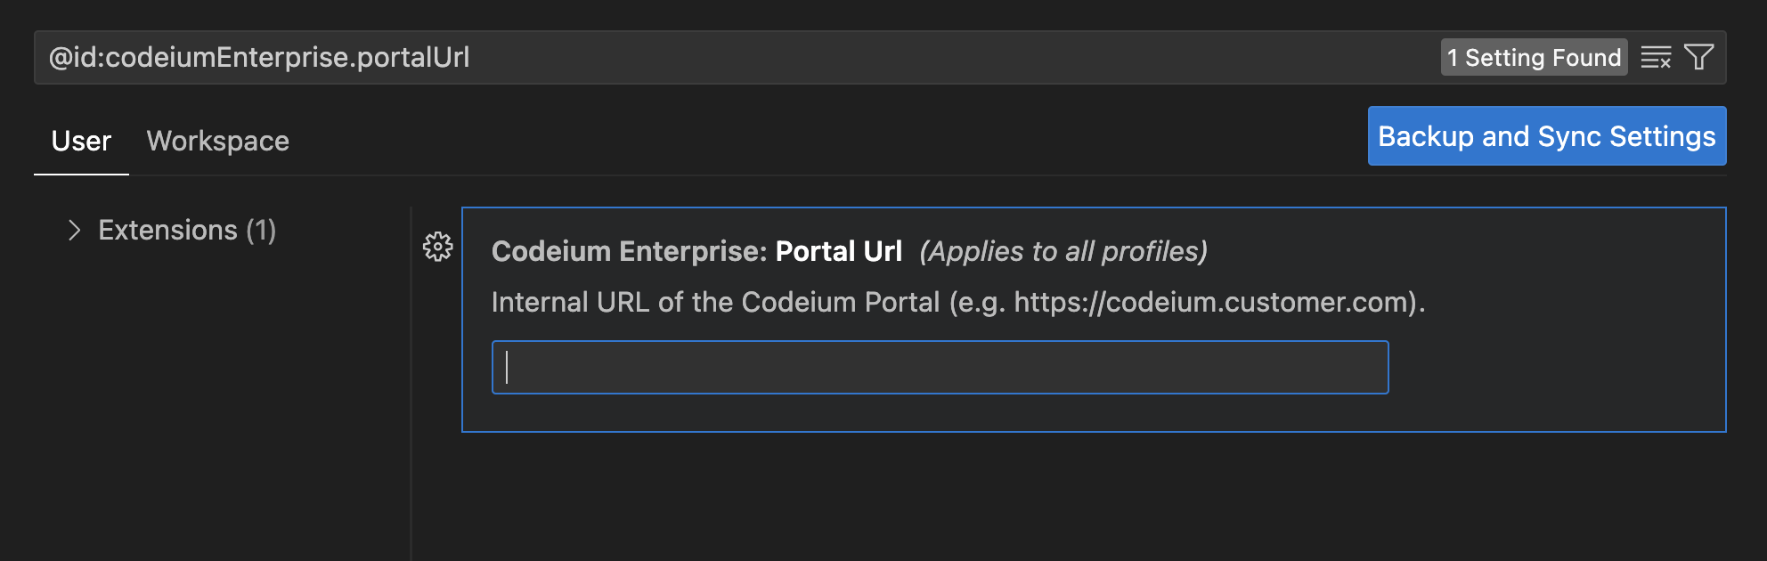The image size is (1767, 561).
Task: Click the 1 Setting Found badge
Action: (x=1534, y=58)
